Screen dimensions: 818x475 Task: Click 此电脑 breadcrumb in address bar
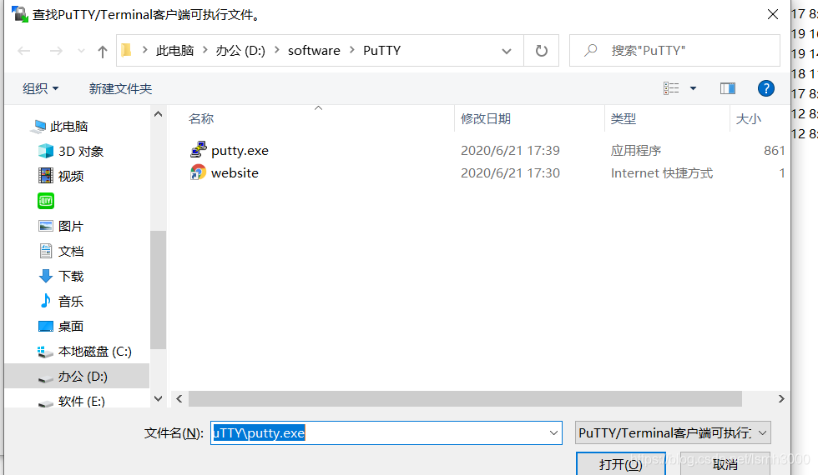(x=174, y=51)
